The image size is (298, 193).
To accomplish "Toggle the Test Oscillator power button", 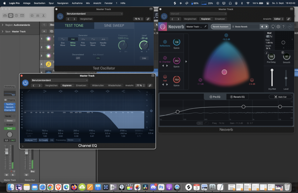I will (x=60, y=16).
